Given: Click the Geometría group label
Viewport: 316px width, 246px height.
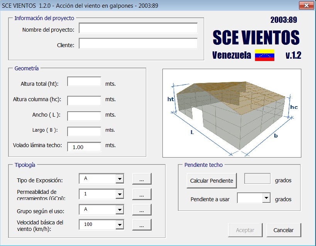Looking at the screenshot, I should click(x=26, y=68).
